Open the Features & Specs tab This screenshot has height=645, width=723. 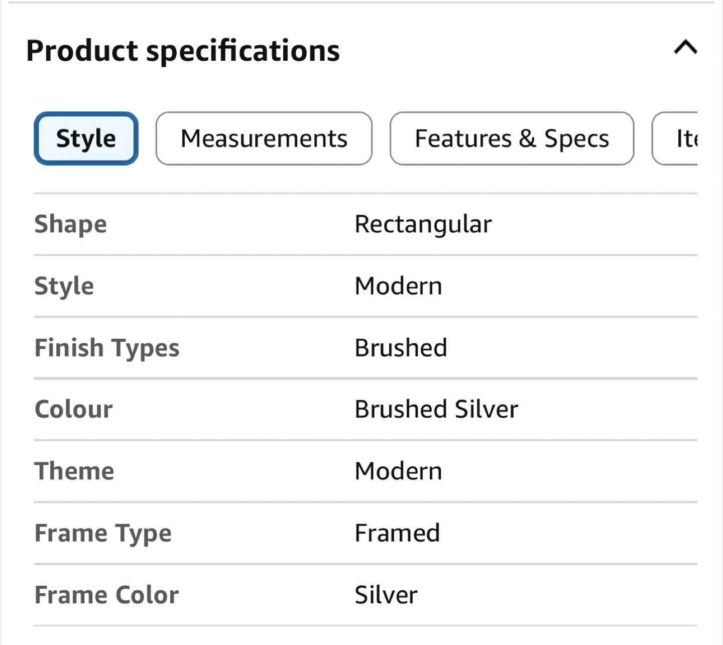(x=512, y=139)
